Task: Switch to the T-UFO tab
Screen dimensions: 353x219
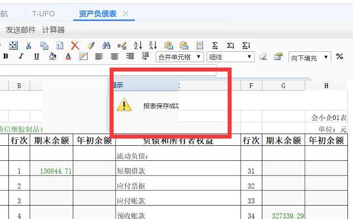Action: pyautogui.click(x=43, y=14)
